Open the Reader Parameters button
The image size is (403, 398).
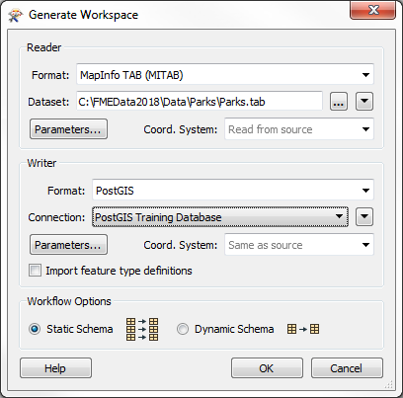click(x=68, y=129)
